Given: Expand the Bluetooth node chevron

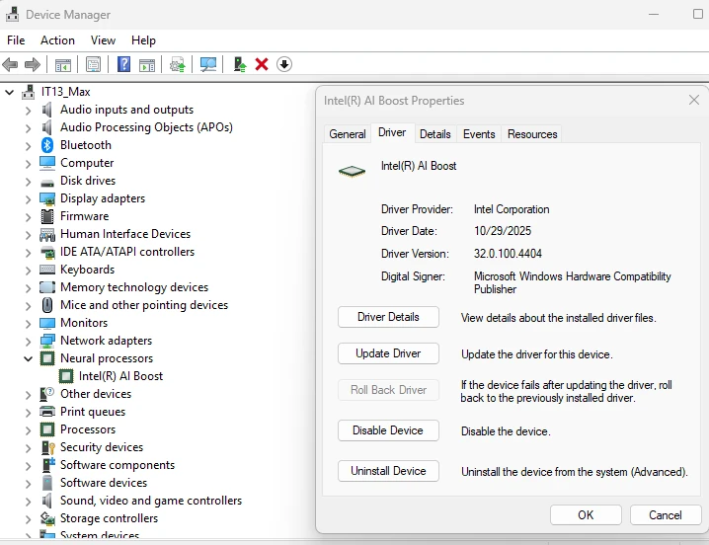Looking at the screenshot, I should pos(28,146).
